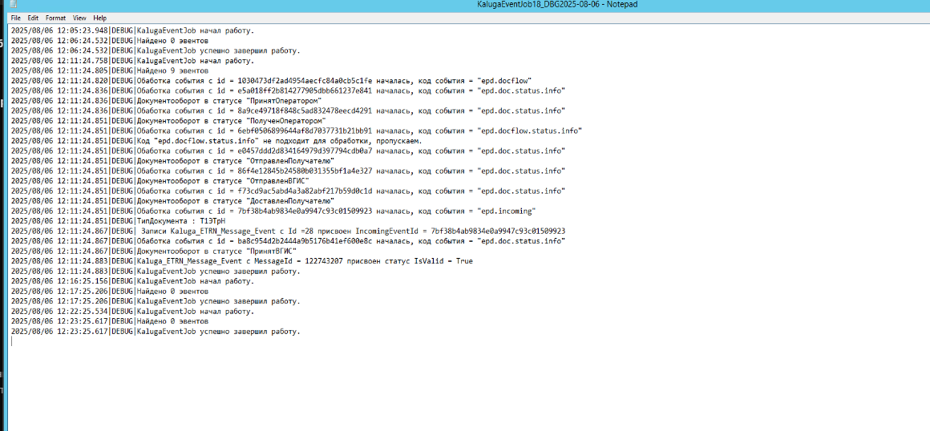The height and width of the screenshot is (431, 930).
Task: Click the text "Найдено 9 эвентов"
Action: 172,70
